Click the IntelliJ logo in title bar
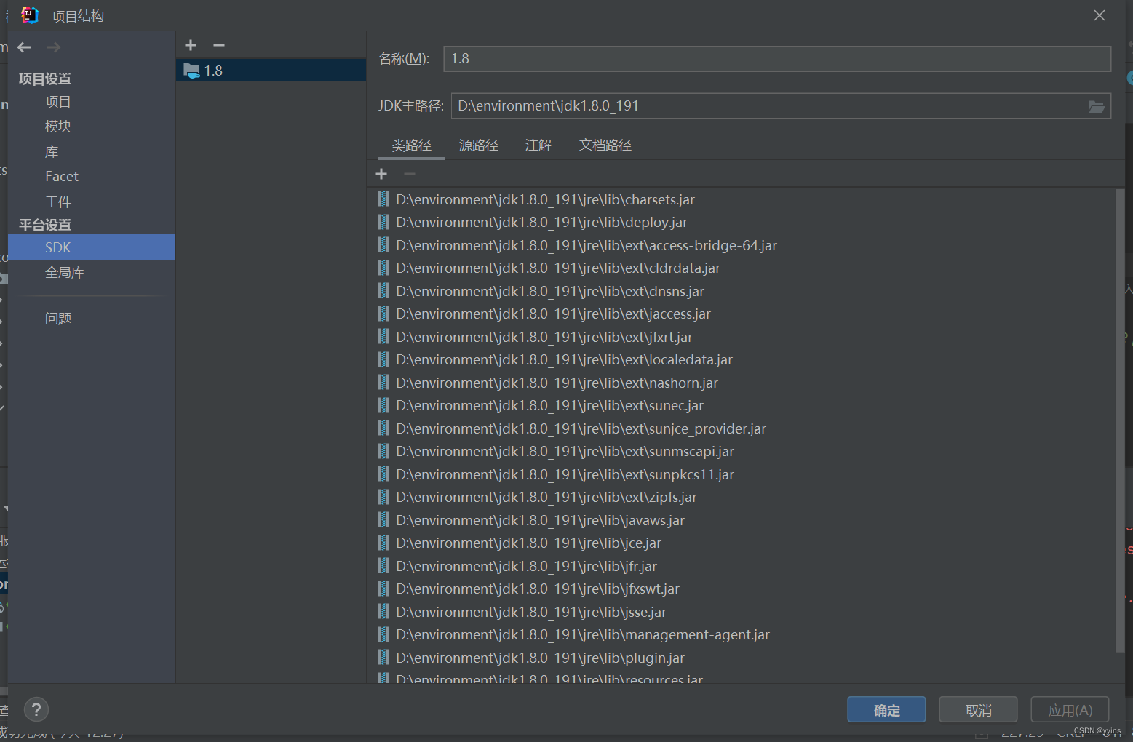This screenshot has height=742, width=1133. [x=29, y=15]
